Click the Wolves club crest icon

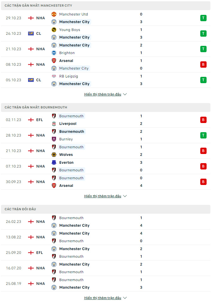tap(54, 155)
